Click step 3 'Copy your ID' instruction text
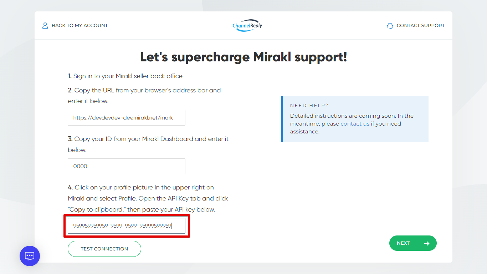The height and width of the screenshot is (274, 487). coord(148,144)
